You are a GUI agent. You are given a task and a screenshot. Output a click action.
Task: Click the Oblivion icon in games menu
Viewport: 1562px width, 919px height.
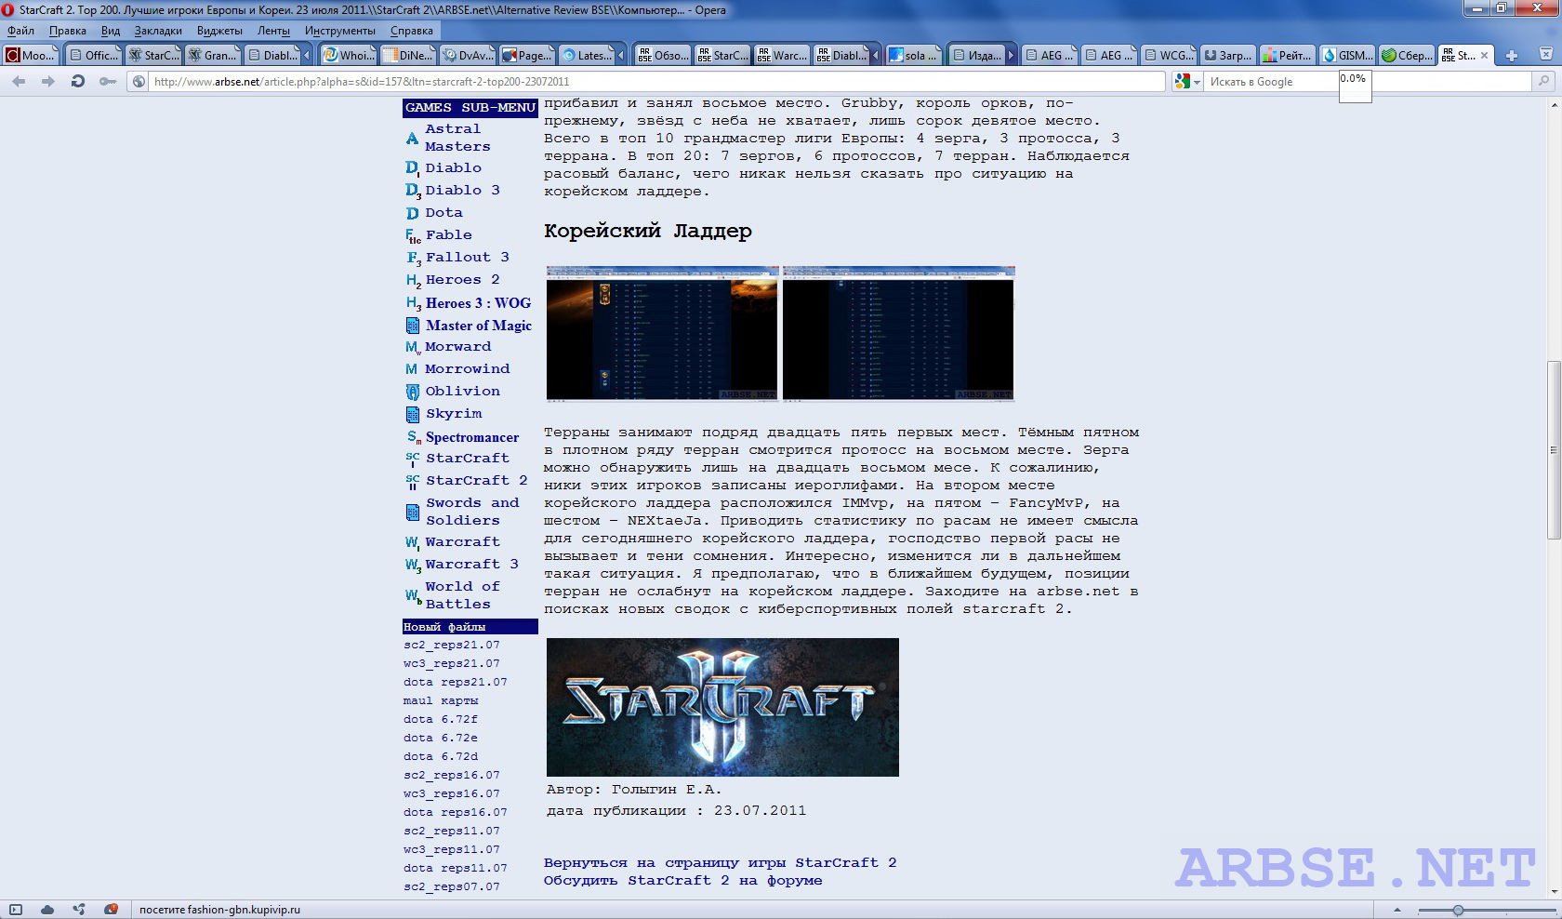point(413,392)
